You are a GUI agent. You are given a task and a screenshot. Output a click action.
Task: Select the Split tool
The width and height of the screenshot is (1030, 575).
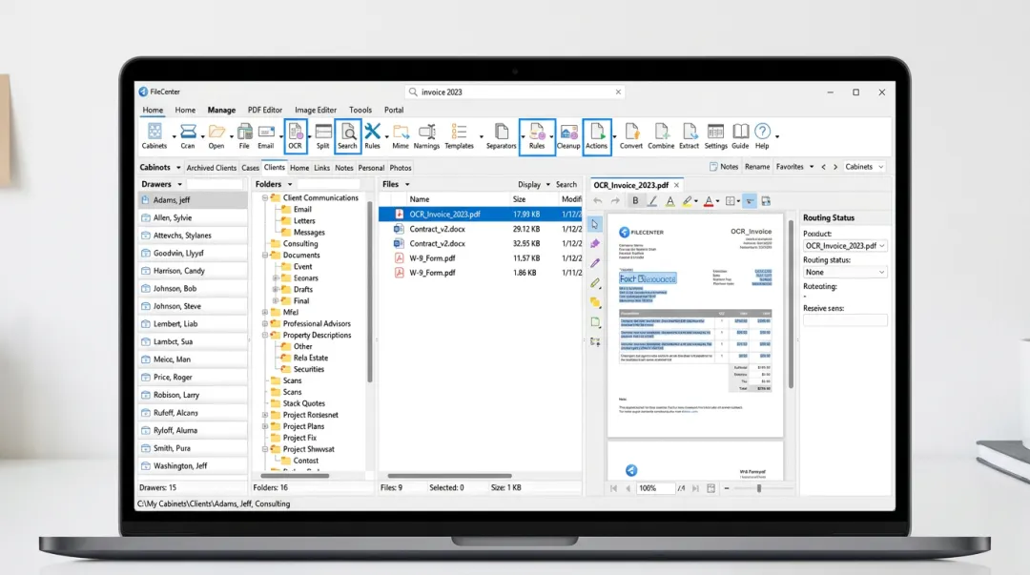322,136
